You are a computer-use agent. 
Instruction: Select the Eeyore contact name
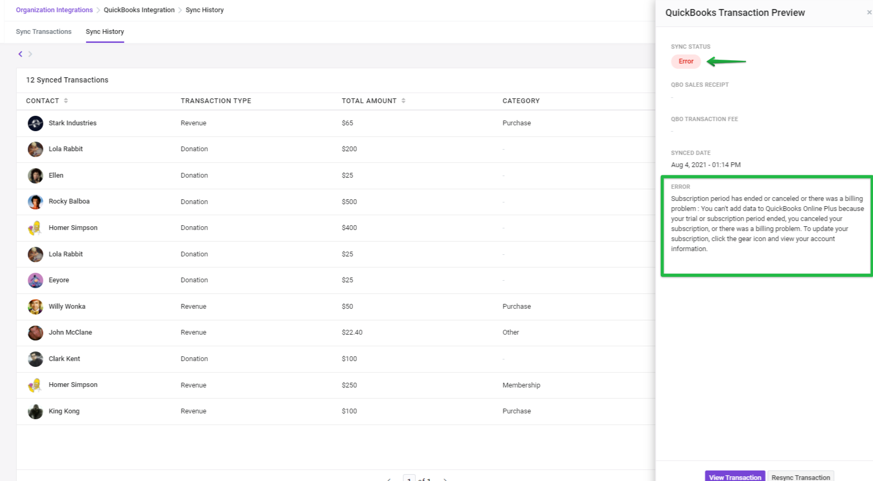coord(59,280)
